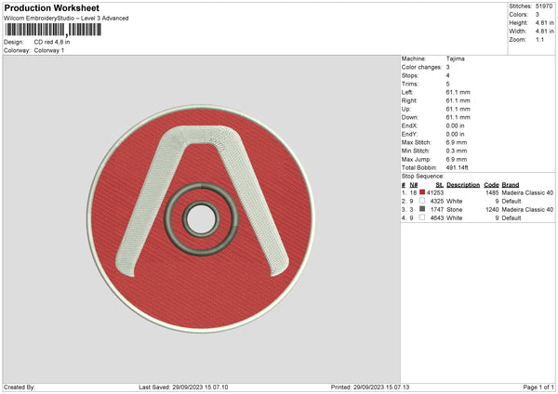Click the Machine value 'Tajima'
Image resolution: width=558 pixels, height=394 pixels.
coord(455,59)
